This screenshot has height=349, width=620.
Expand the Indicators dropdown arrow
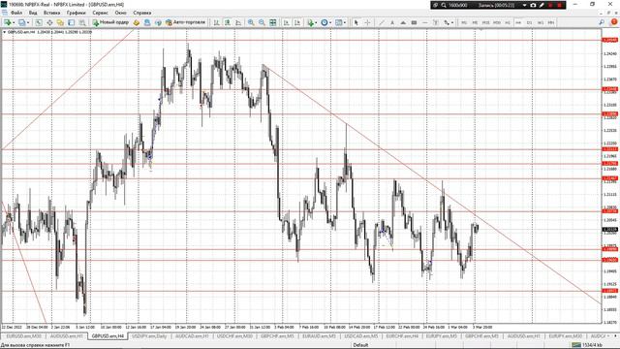point(316,23)
